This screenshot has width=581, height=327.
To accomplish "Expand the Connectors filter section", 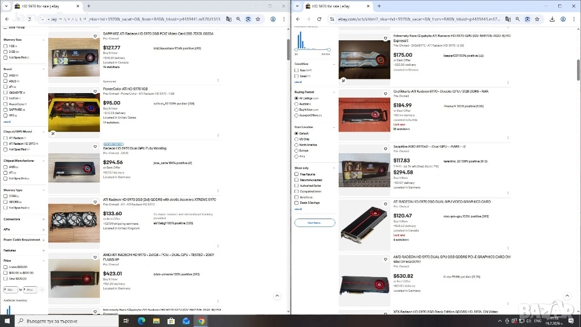I will click(x=43, y=219).
